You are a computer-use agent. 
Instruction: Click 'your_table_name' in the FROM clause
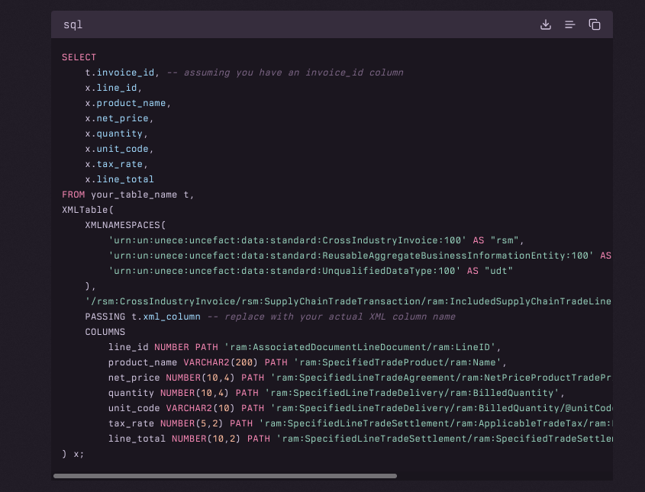134,195
